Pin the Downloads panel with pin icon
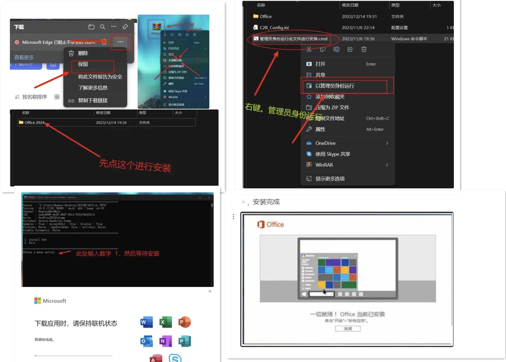The image size is (506, 362). [x=125, y=27]
